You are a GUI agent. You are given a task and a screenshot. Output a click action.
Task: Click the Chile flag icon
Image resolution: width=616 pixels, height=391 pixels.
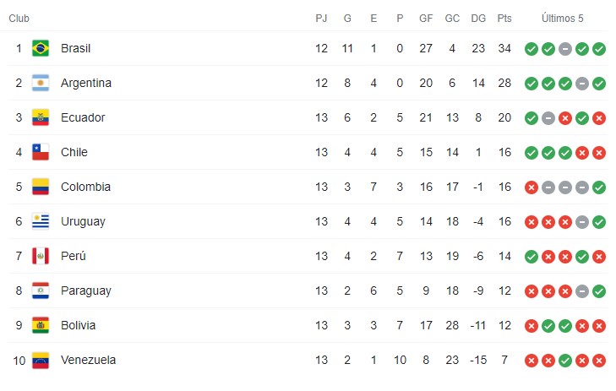click(x=41, y=152)
